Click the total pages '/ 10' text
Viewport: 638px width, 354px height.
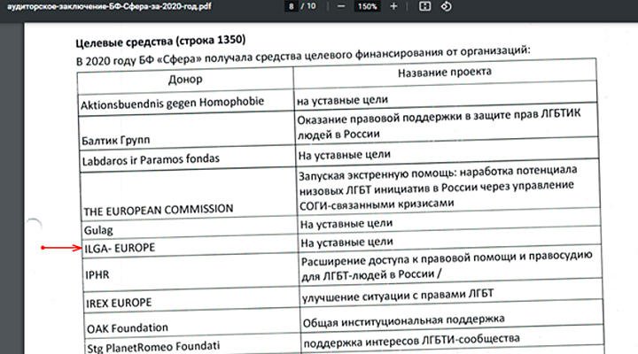308,6
